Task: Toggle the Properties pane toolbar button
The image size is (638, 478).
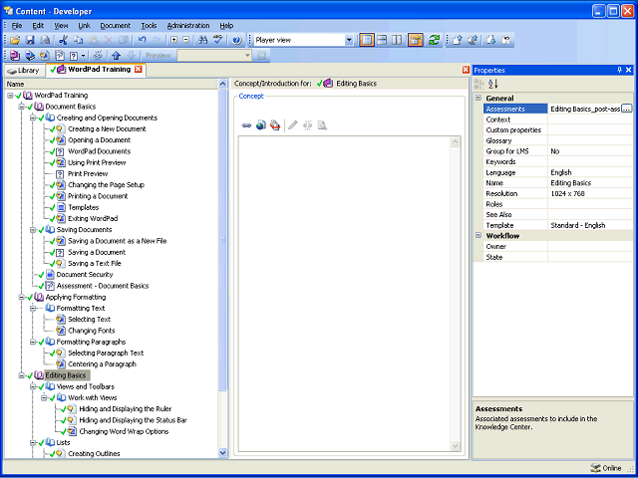Action: (416, 40)
